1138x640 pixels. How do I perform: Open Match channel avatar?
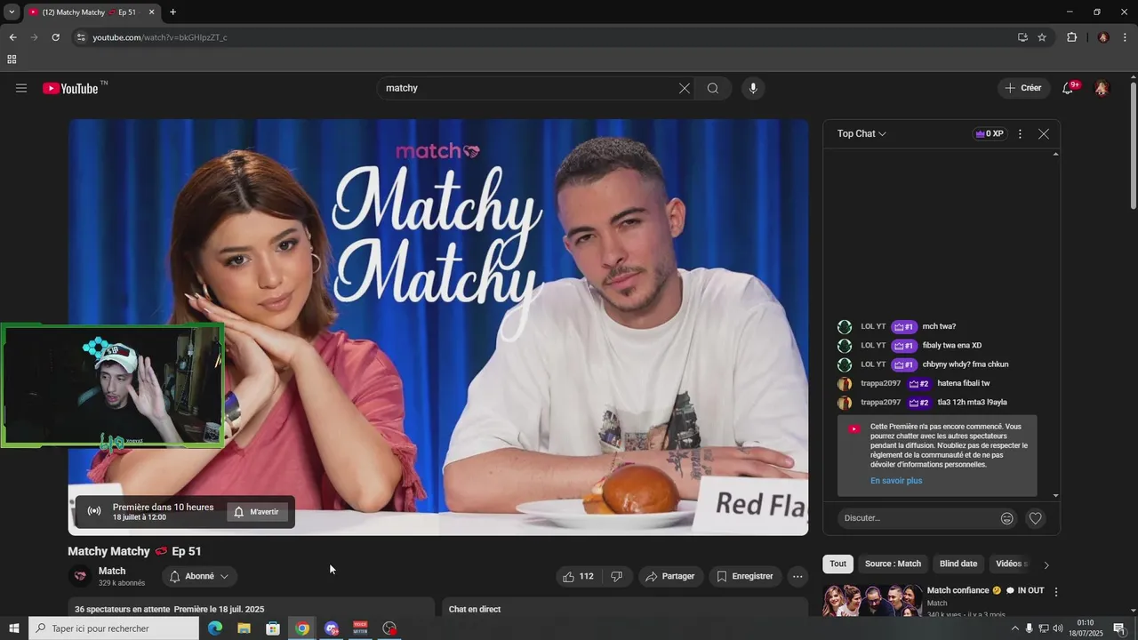[80, 576]
